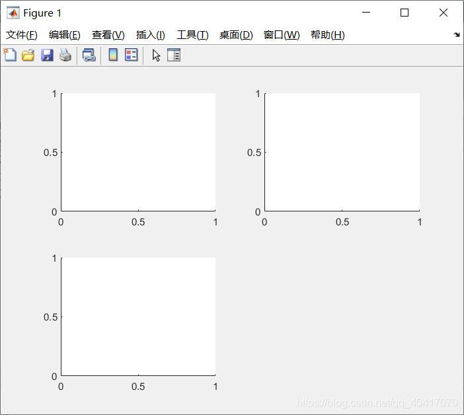Viewport: 464px width, 415px height.
Task: Maximize the Figure 1 window
Action: 405,13
